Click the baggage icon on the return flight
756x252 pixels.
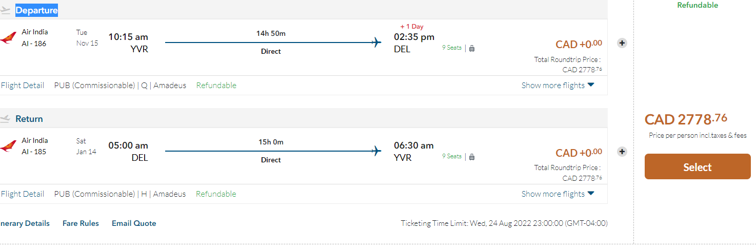472,157
